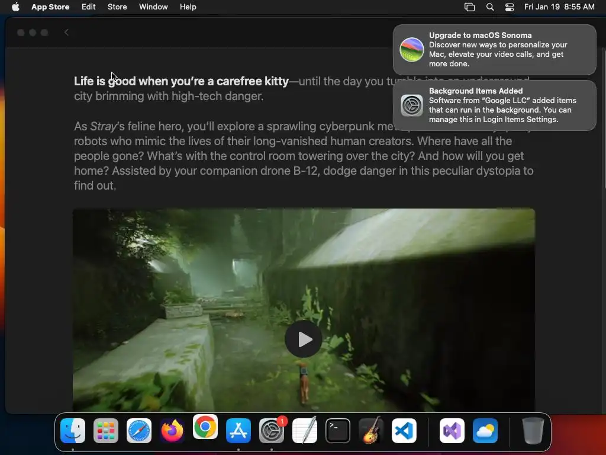Open the App Store menu in menu bar
The image size is (606, 455).
50,7
